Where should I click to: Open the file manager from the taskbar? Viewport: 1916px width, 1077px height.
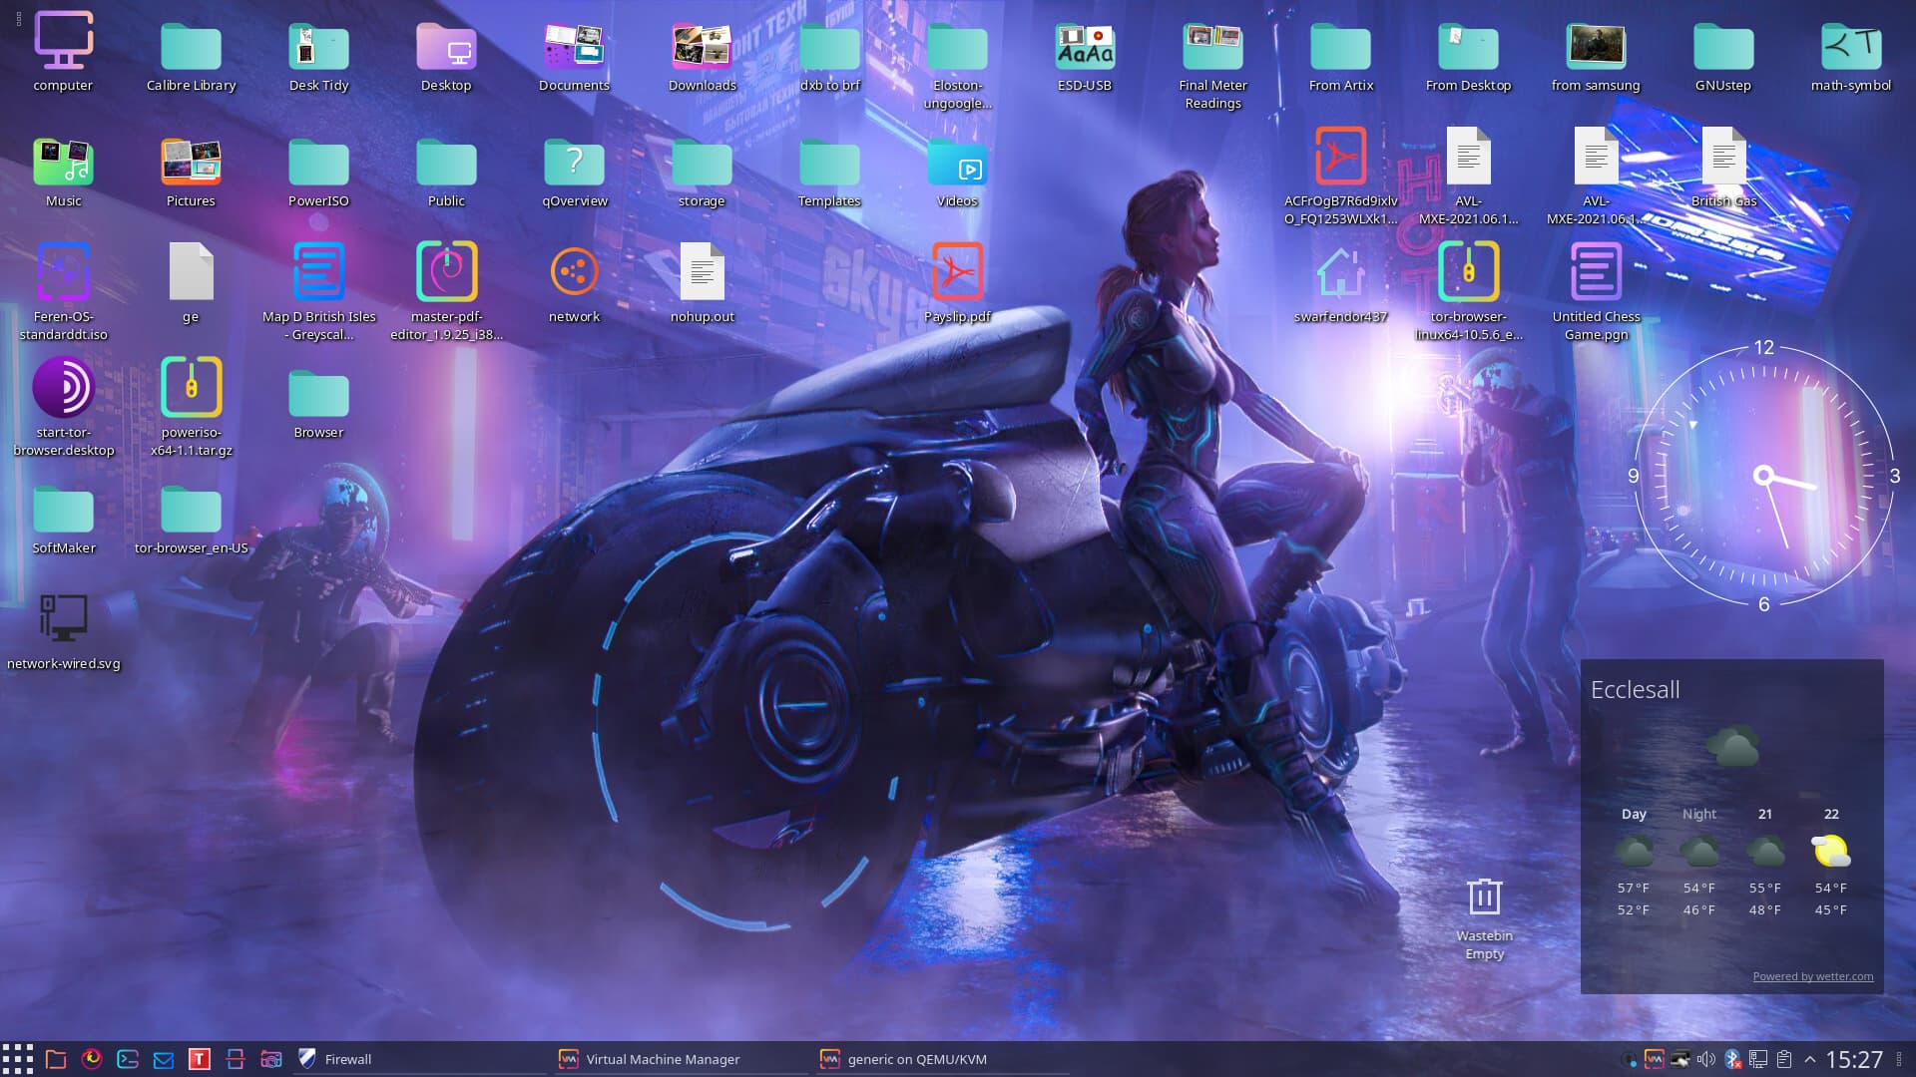click(x=56, y=1059)
